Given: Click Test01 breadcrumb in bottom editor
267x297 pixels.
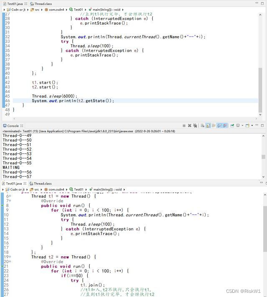Looking at the screenshot, I should click(76, 189).
